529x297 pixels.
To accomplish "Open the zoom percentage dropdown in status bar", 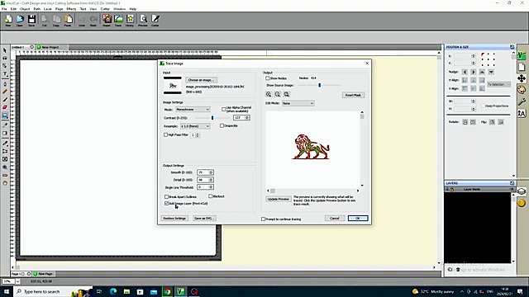I will click(x=17, y=281).
